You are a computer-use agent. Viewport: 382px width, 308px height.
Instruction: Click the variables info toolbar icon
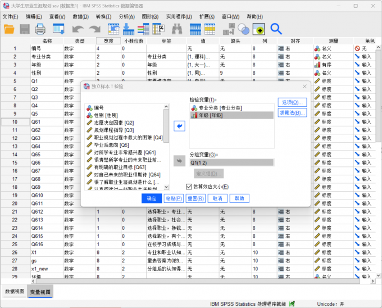[x=143, y=29]
